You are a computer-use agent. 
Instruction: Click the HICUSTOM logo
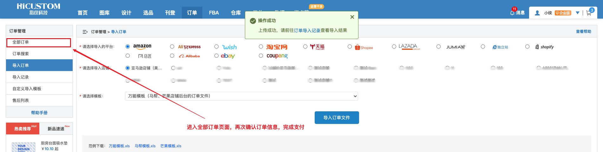click(38, 9)
